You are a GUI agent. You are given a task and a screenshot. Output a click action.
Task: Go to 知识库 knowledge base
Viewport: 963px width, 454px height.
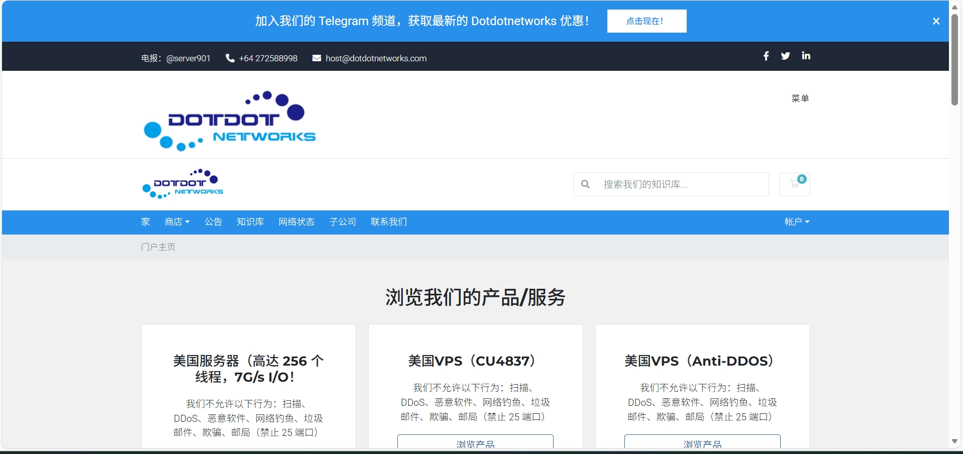click(x=250, y=222)
